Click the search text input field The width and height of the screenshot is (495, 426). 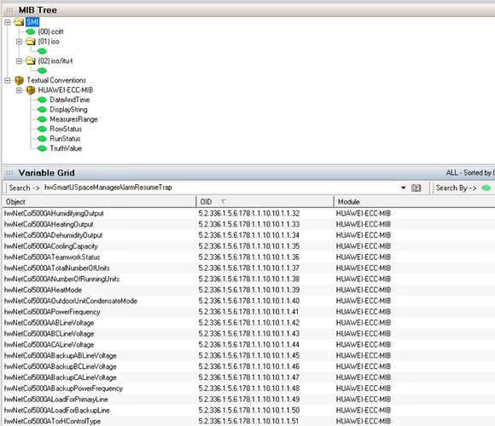pos(221,187)
